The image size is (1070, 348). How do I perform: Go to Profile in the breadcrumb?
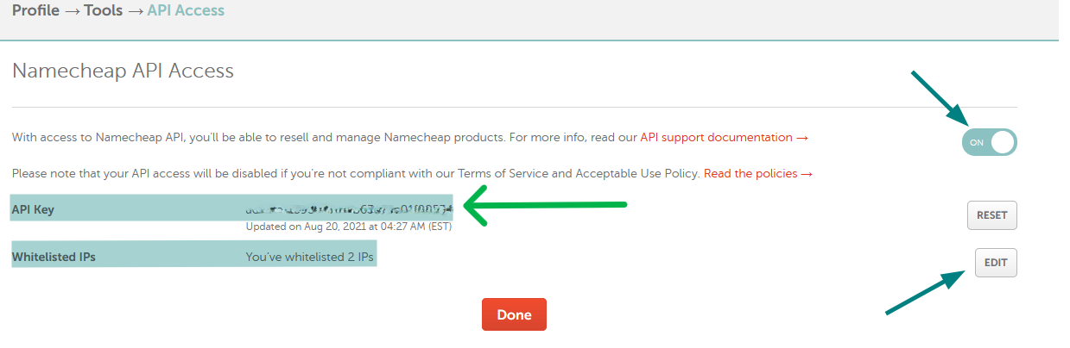point(35,11)
